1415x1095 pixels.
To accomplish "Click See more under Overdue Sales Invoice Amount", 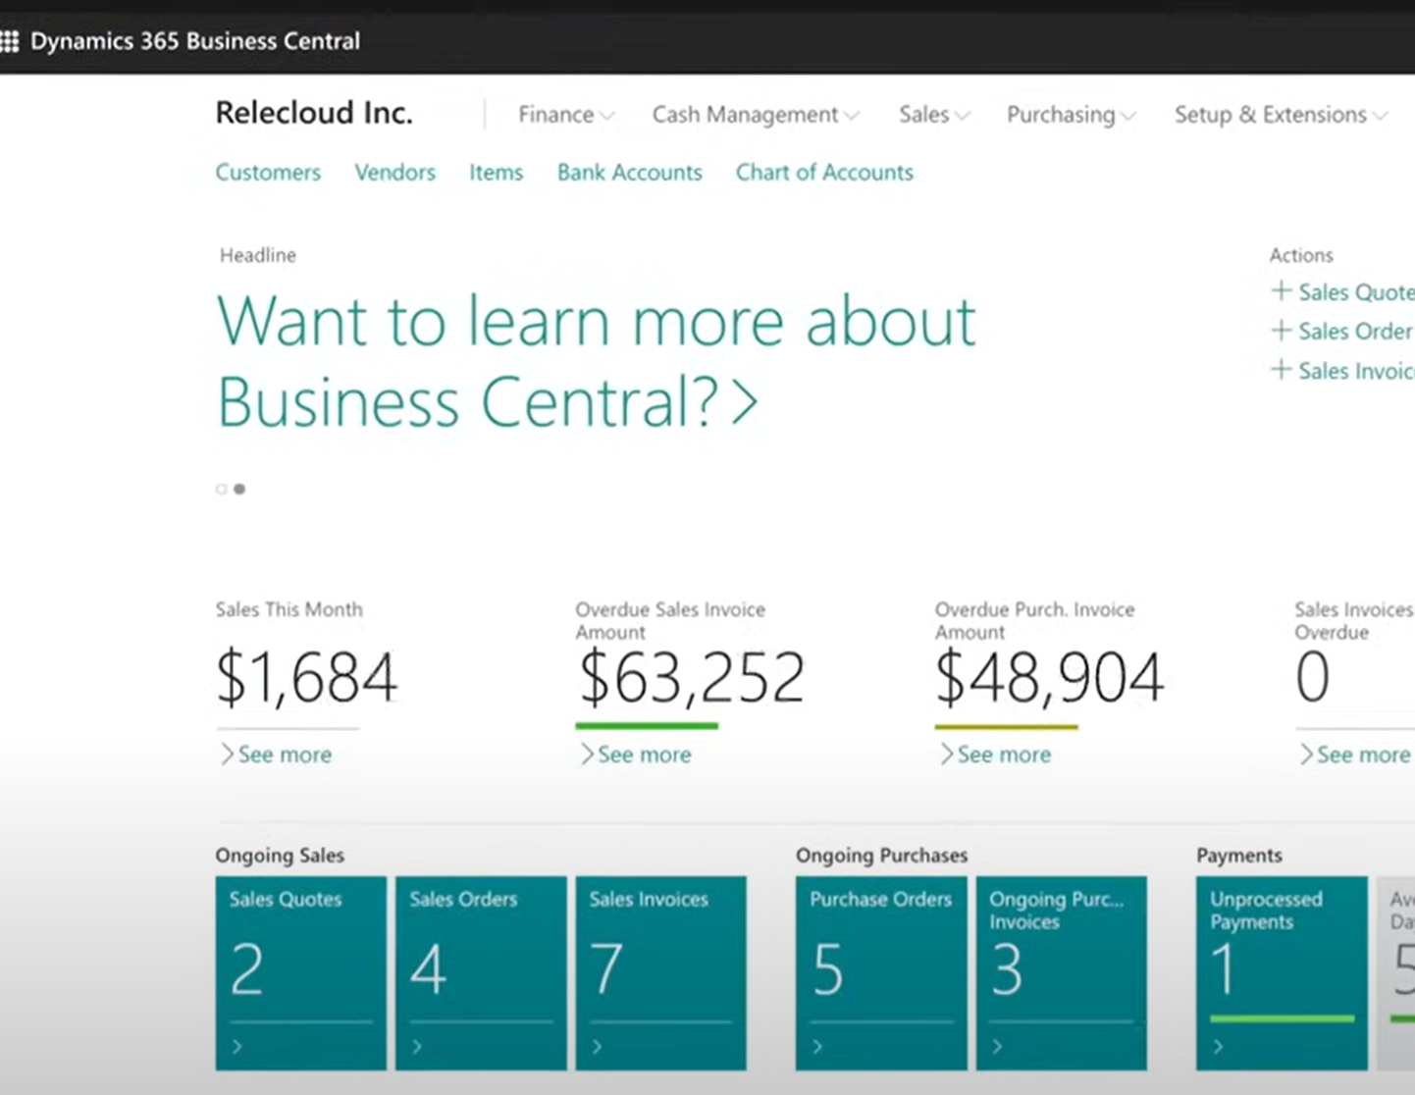I will pyautogui.click(x=643, y=755).
